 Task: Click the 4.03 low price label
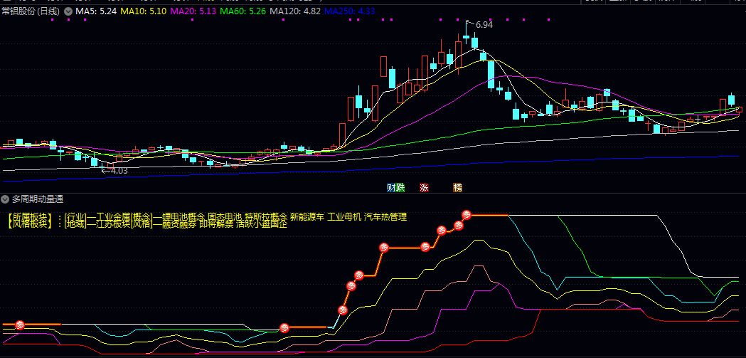click(x=119, y=170)
